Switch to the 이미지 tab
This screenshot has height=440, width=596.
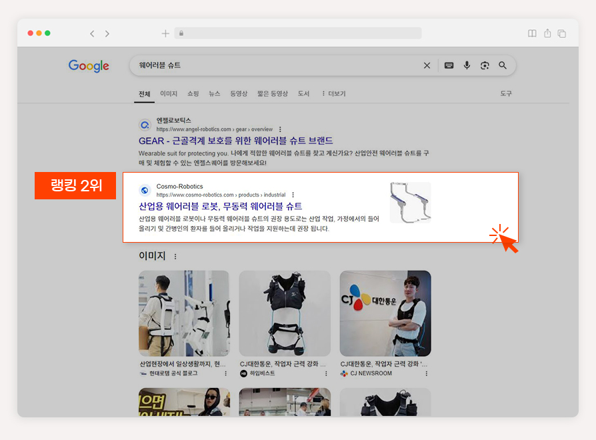(x=169, y=93)
